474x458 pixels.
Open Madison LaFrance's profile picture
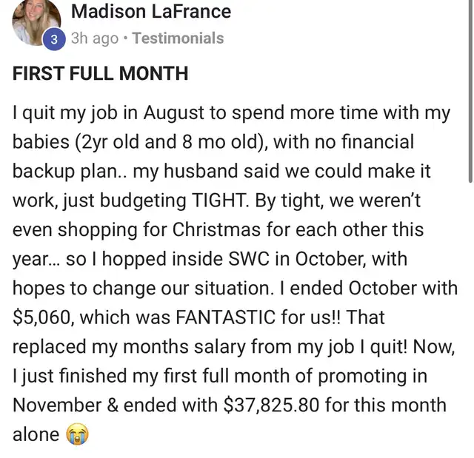coord(36,23)
